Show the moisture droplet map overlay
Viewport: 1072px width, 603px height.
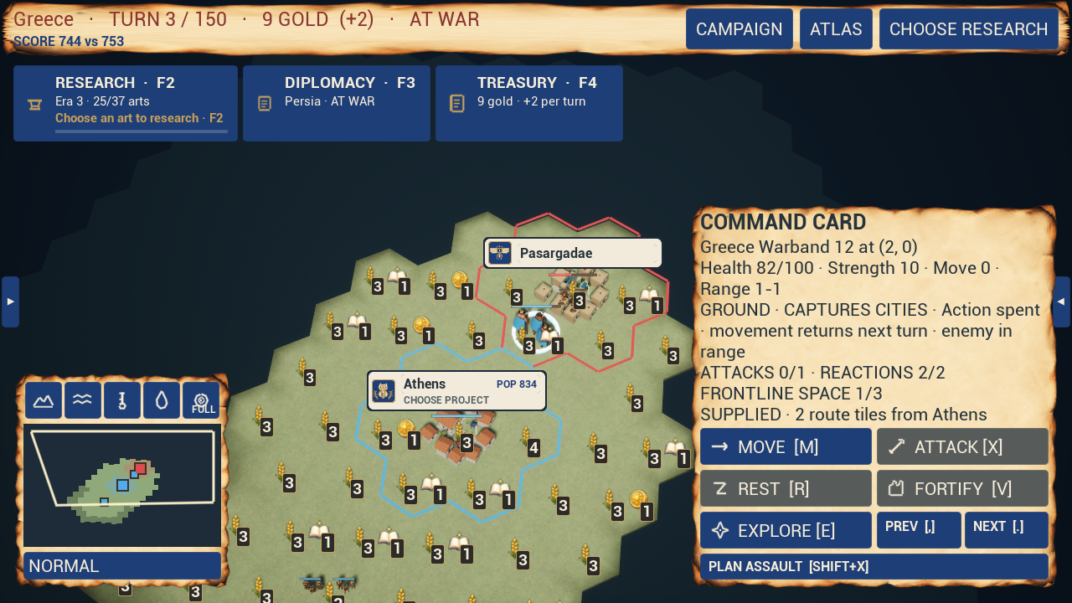click(x=162, y=400)
